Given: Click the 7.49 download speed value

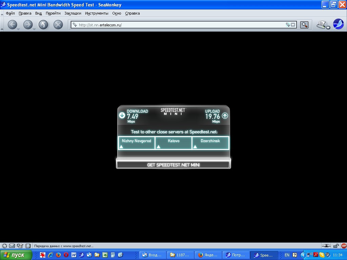Looking at the screenshot, I should [x=132, y=116].
